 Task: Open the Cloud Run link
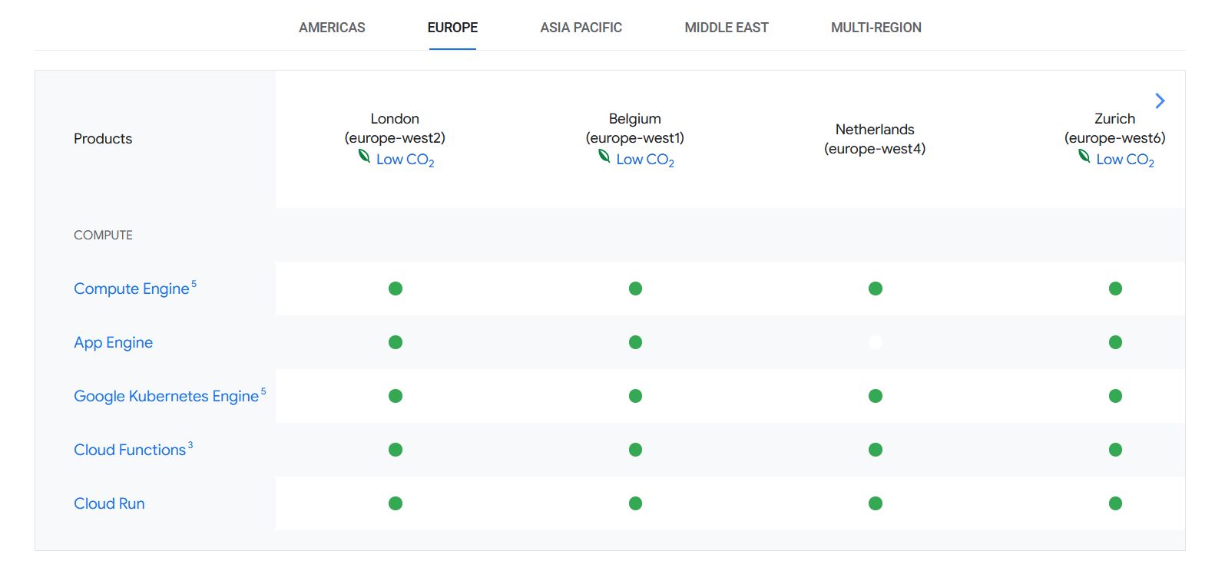point(109,503)
